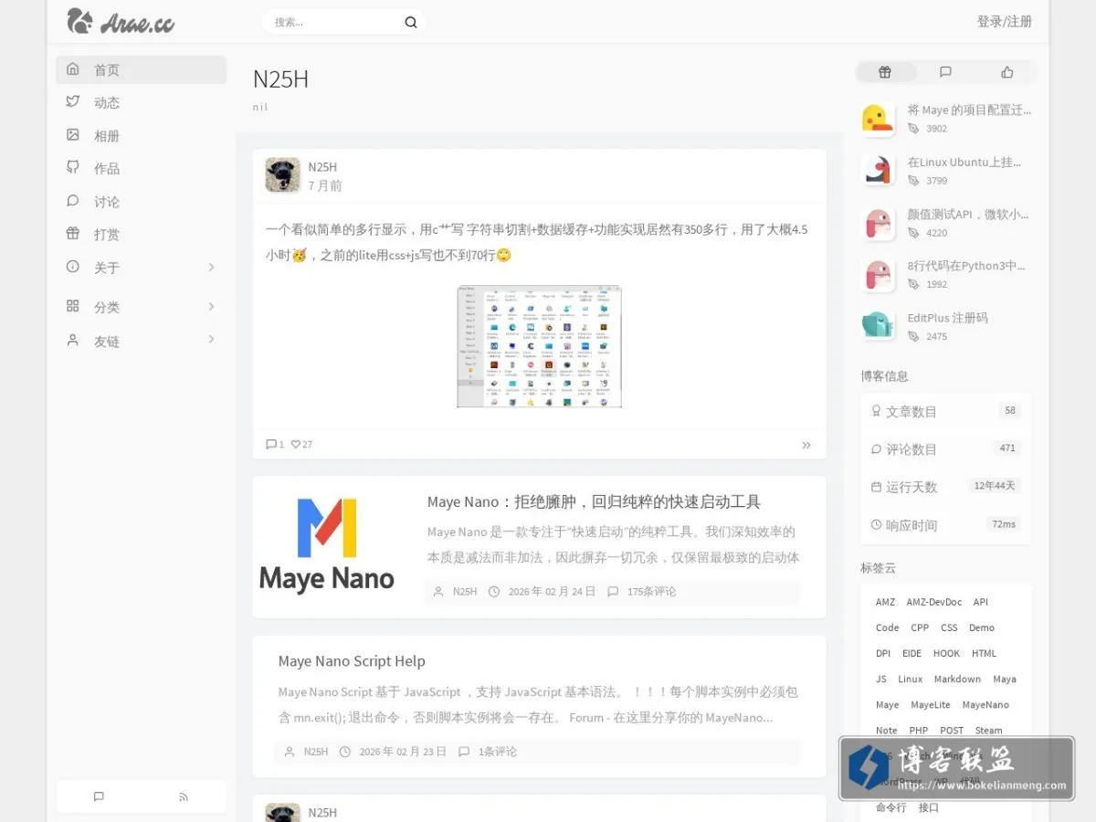This screenshot has height=822, width=1096.
Task: Open 颜值测试API，微软小 article
Action: 968,214
